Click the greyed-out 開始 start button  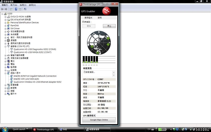89,26
